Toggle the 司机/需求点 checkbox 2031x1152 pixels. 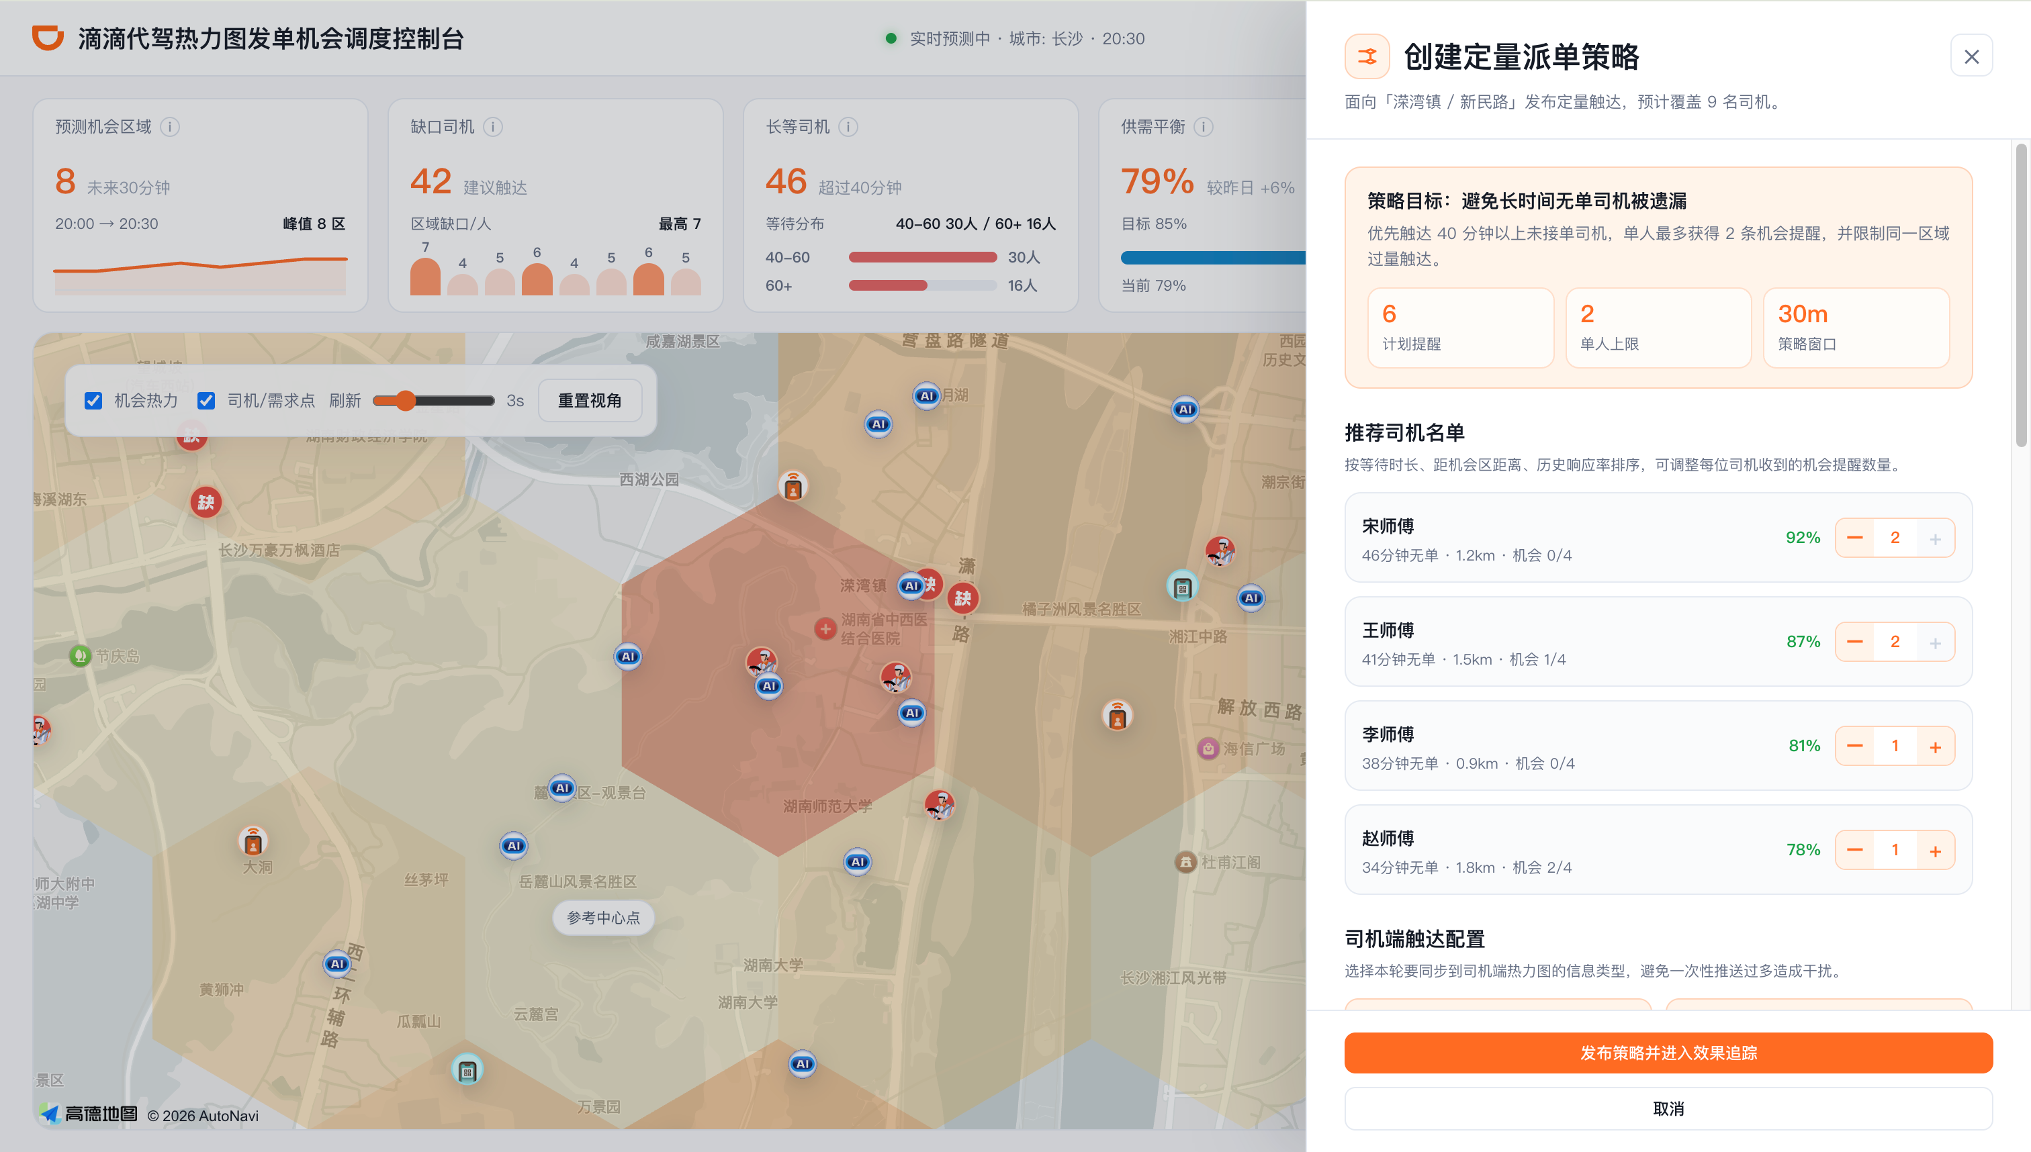(206, 400)
